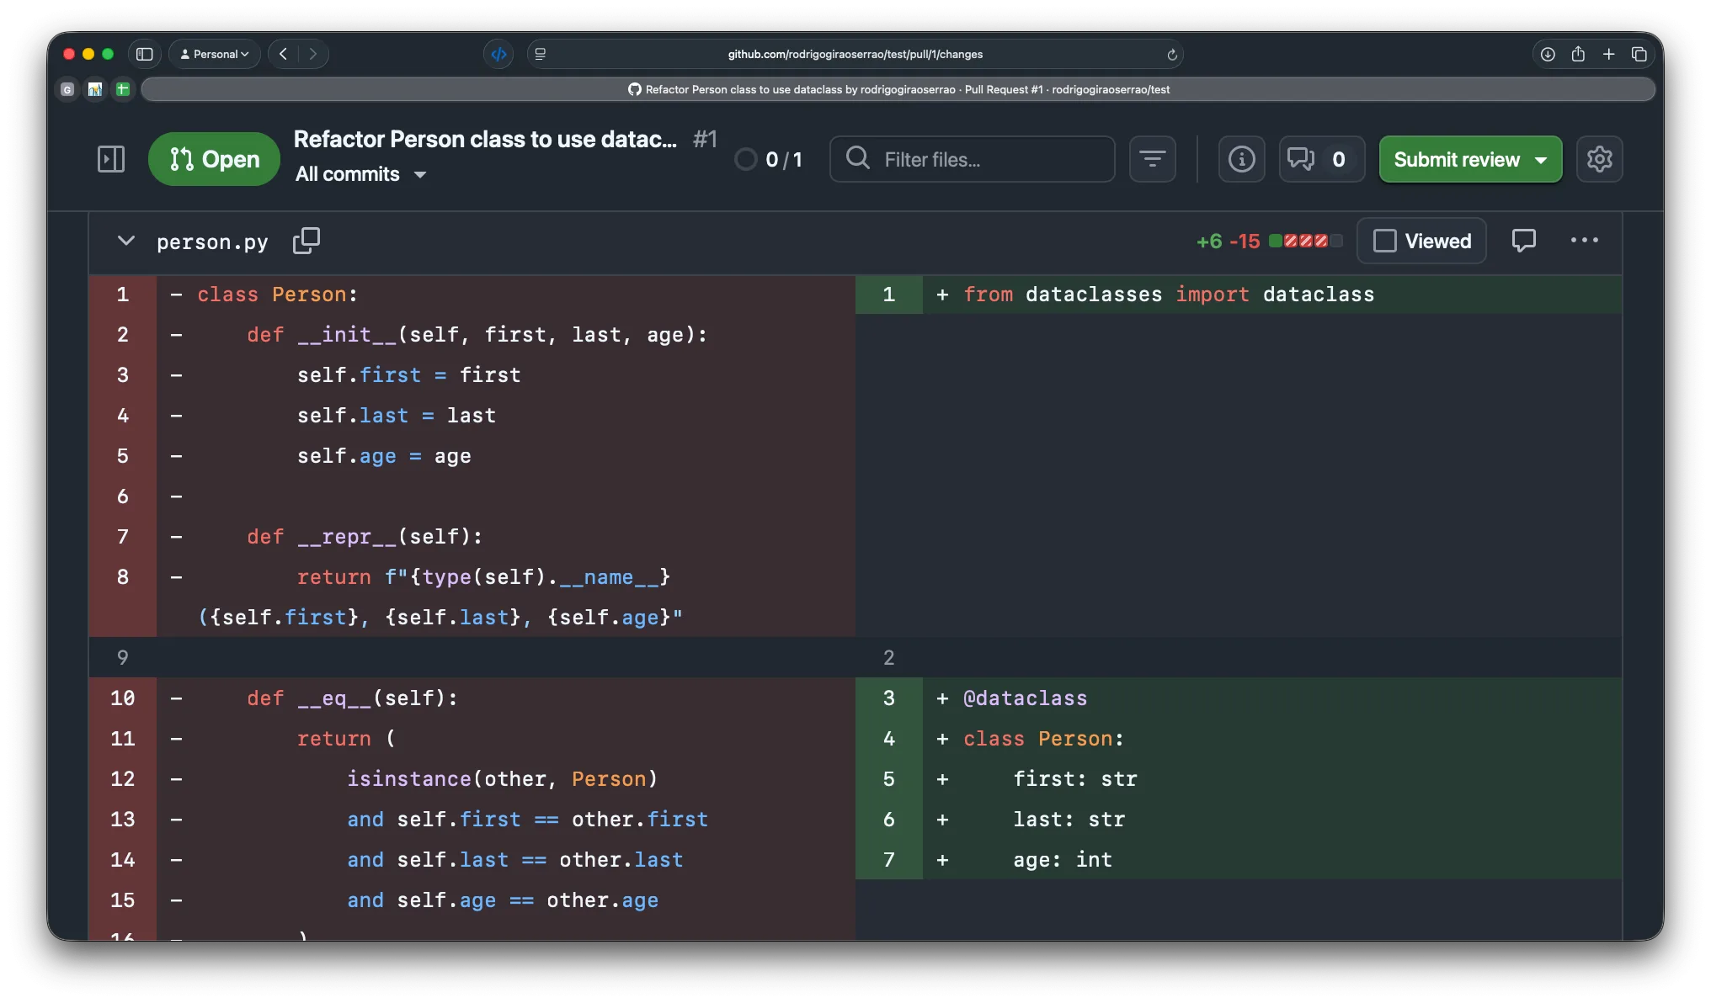Collapse the person.py diff
The width and height of the screenshot is (1711, 1003).
pyautogui.click(x=126, y=241)
